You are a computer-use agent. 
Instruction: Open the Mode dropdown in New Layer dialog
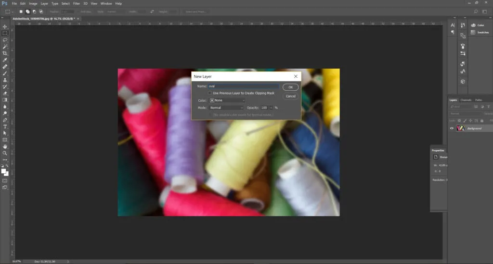tap(226, 108)
